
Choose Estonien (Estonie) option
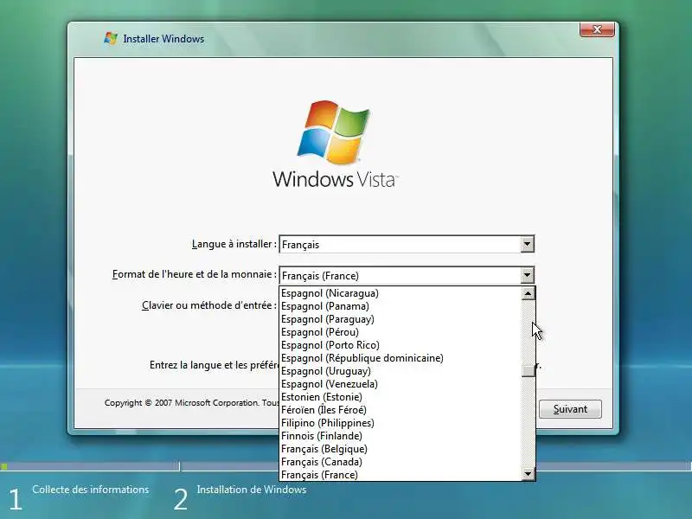point(400,397)
